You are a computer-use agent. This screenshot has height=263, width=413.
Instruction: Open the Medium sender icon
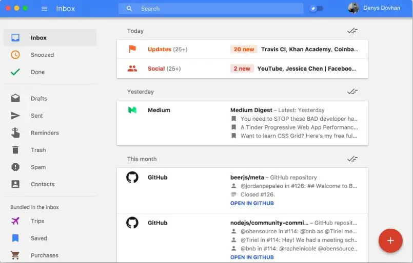click(132, 110)
